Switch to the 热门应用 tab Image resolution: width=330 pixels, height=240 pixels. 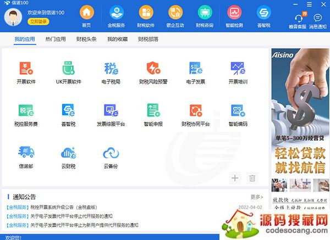tap(56, 39)
